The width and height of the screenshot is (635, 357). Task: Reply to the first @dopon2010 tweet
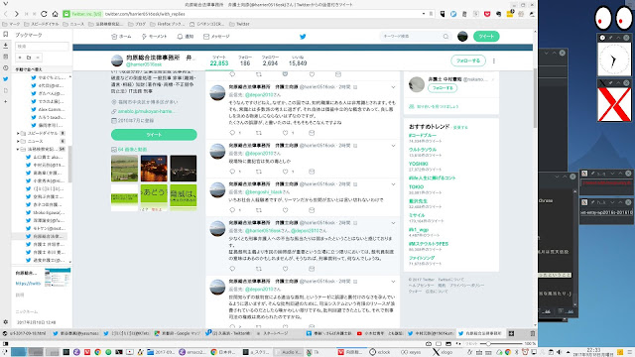click(232, 133)
